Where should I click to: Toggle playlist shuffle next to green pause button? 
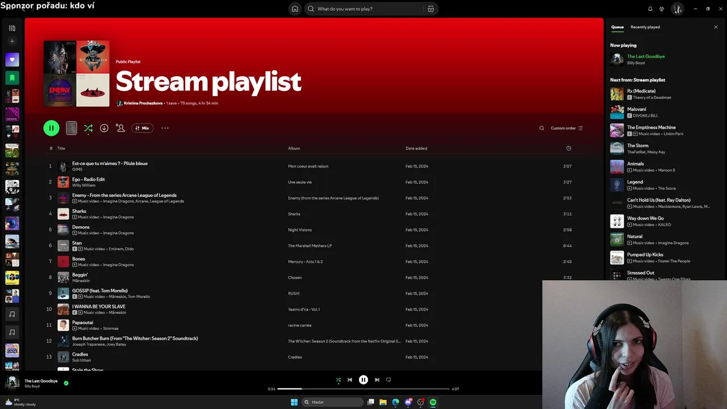click(x=88, y=128)
